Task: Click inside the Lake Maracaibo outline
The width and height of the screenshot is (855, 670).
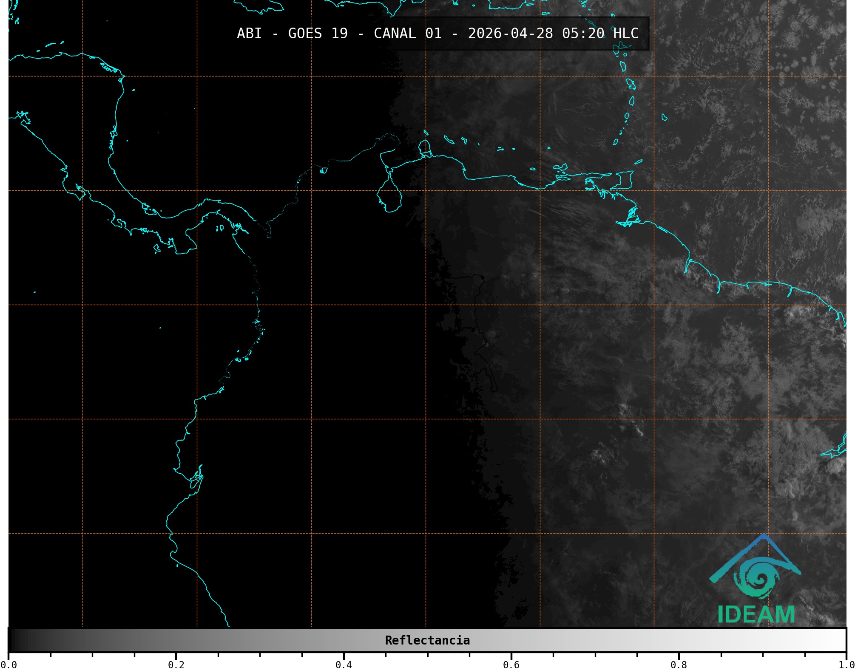Action: [x=390, y=198]
